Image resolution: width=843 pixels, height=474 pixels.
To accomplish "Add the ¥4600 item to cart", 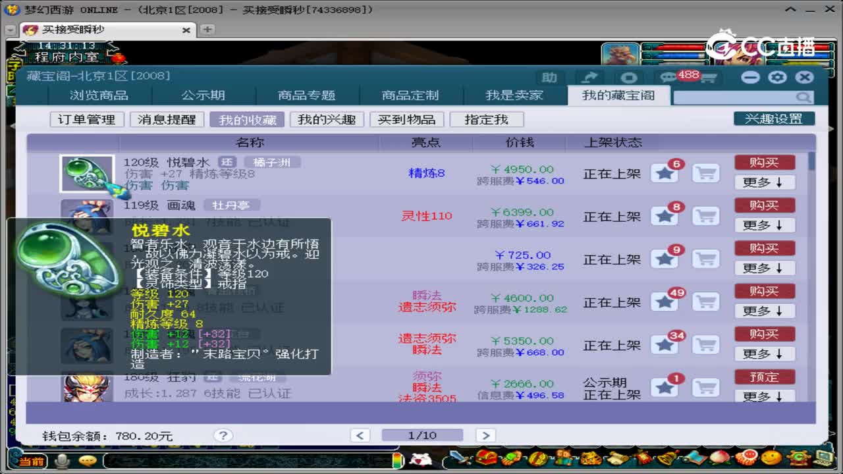I will point(706,302).
